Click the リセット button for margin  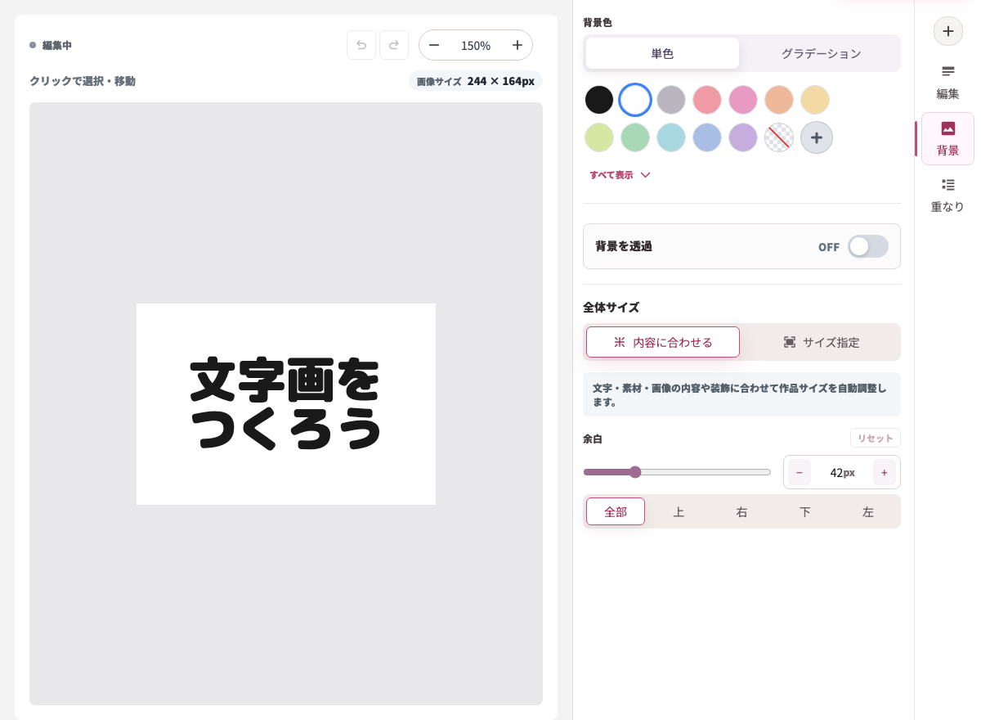[876, 438]
